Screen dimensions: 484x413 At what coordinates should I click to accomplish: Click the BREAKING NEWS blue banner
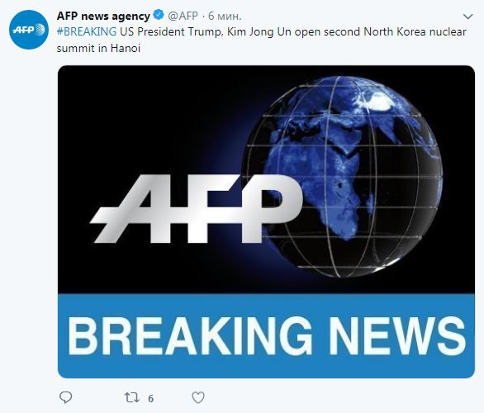(266, 336)
